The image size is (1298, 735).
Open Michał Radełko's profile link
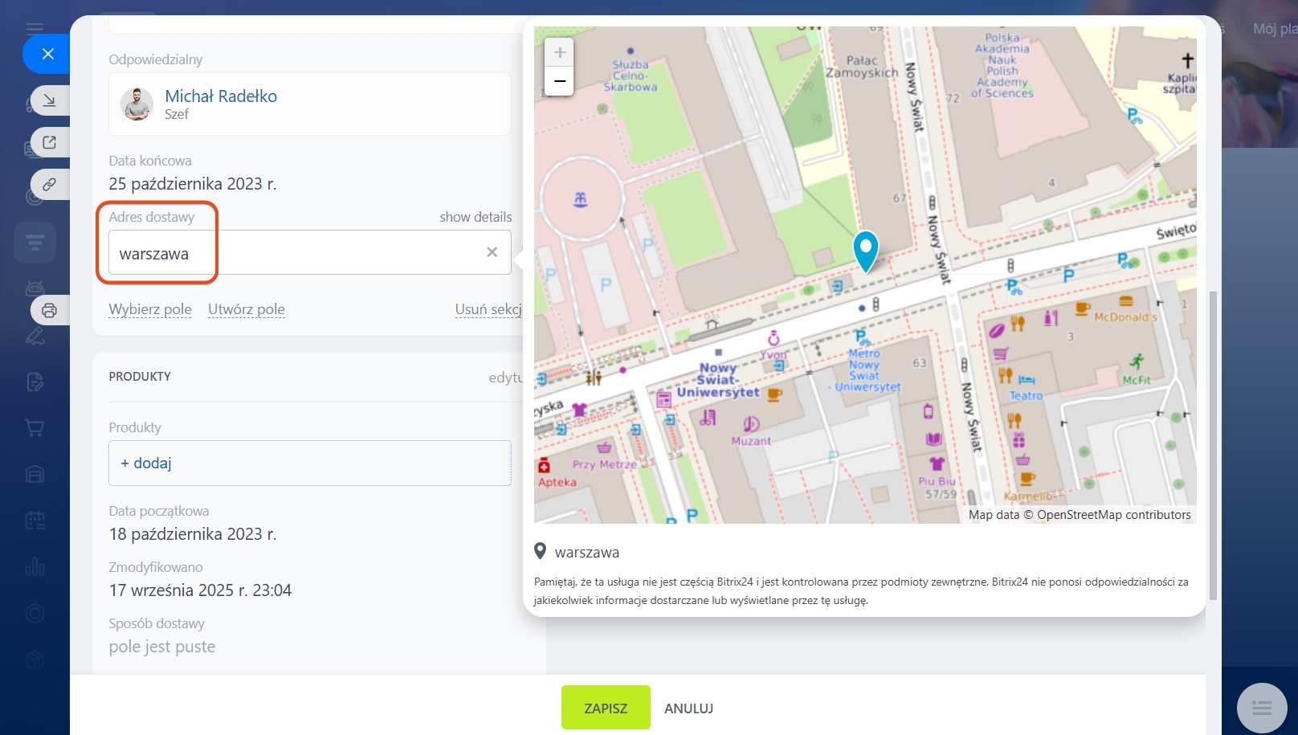click(221, 96)
